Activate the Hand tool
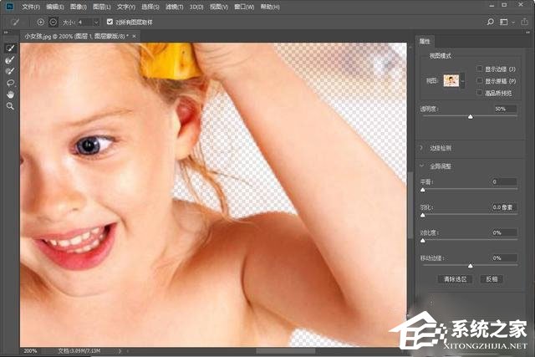535x357 pixels. (x=10, y=95)
